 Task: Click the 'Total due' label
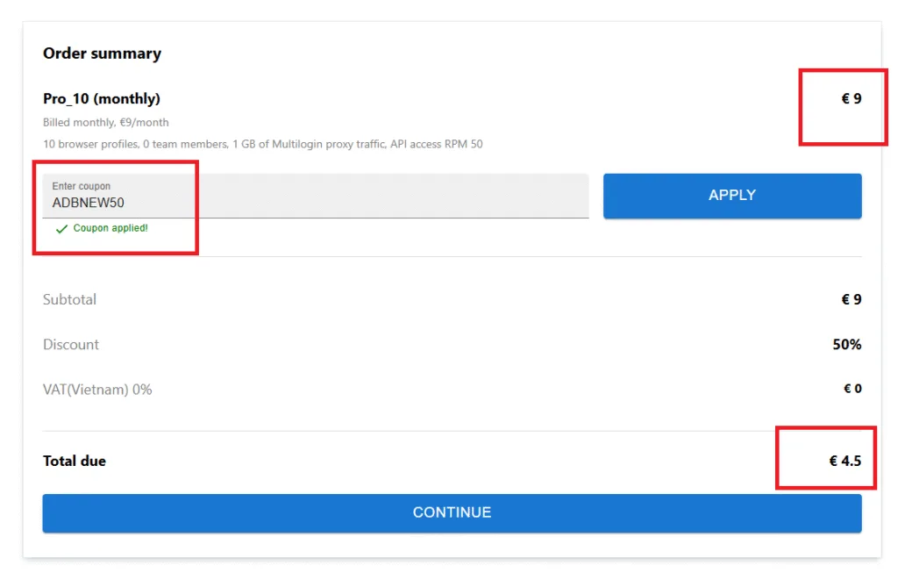[75, 461]
